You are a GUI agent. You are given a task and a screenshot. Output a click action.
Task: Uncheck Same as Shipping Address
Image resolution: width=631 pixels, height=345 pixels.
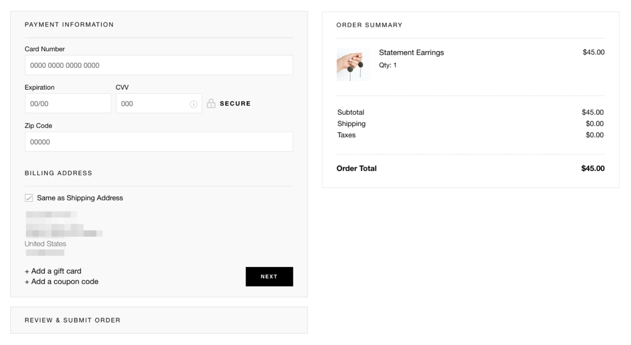(29, 198)
